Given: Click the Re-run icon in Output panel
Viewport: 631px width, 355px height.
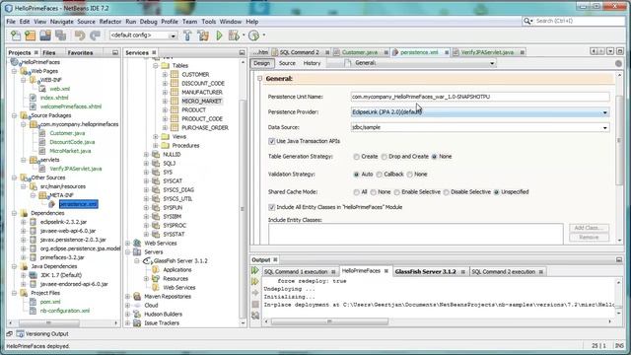Looking at the screenshot, I should 255,270.
